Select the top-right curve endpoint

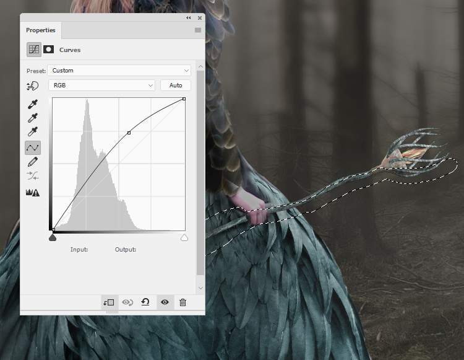(x=184, y=99)
